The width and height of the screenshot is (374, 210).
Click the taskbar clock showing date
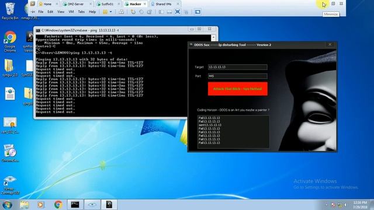click(x=360, y=205)
